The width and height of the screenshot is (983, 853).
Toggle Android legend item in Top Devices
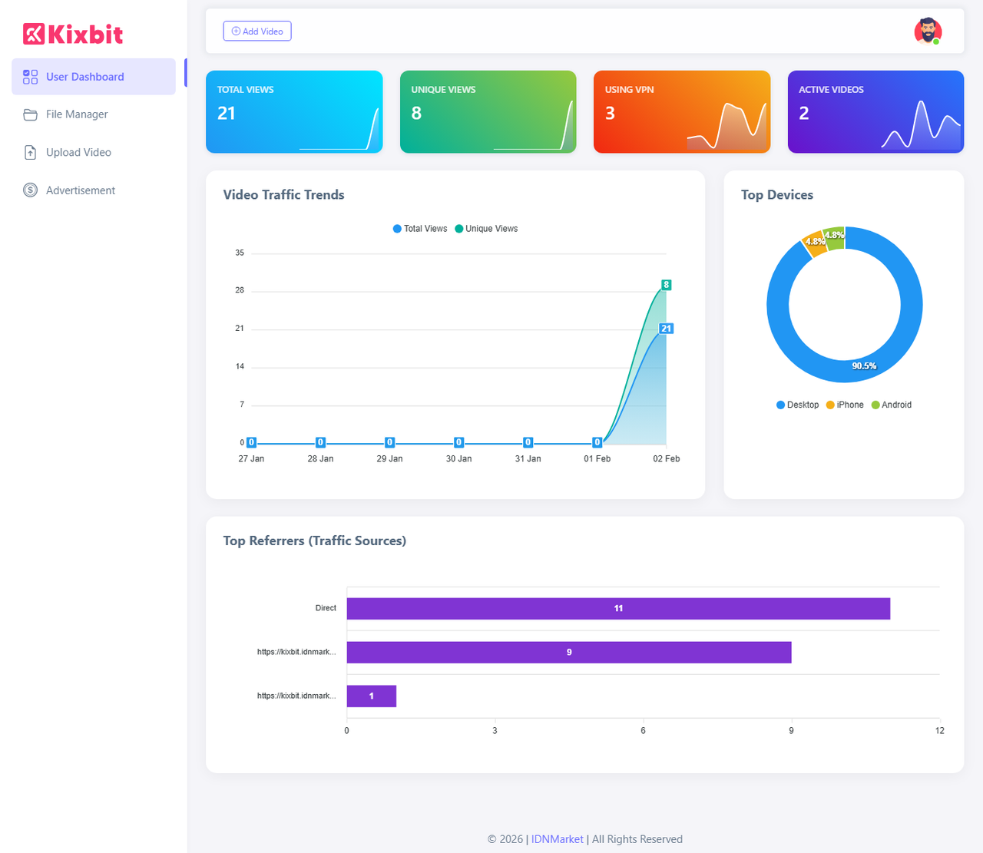click(x=892, y=405)
